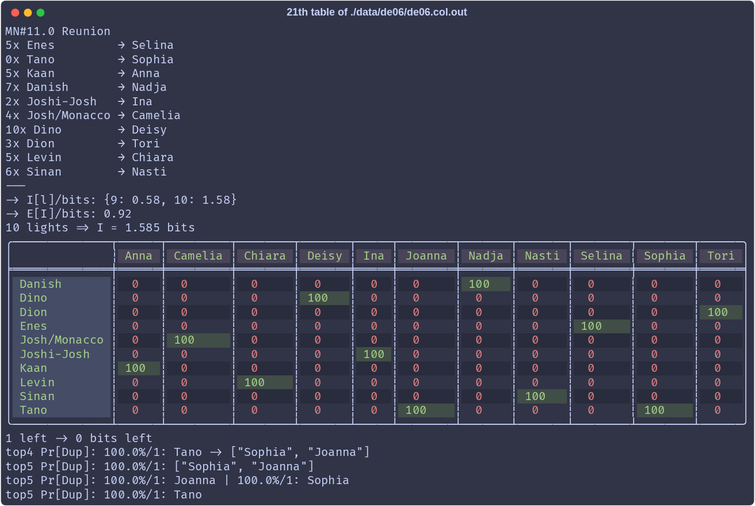Select the '7x Danish → Nadja' line

pyautogui.click(x=86, y=87)
